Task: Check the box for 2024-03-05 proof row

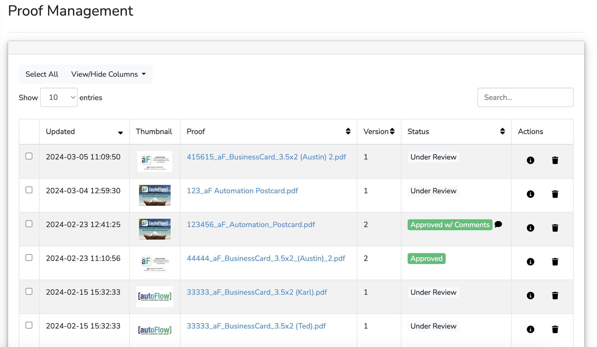Action: click(29, 156)
